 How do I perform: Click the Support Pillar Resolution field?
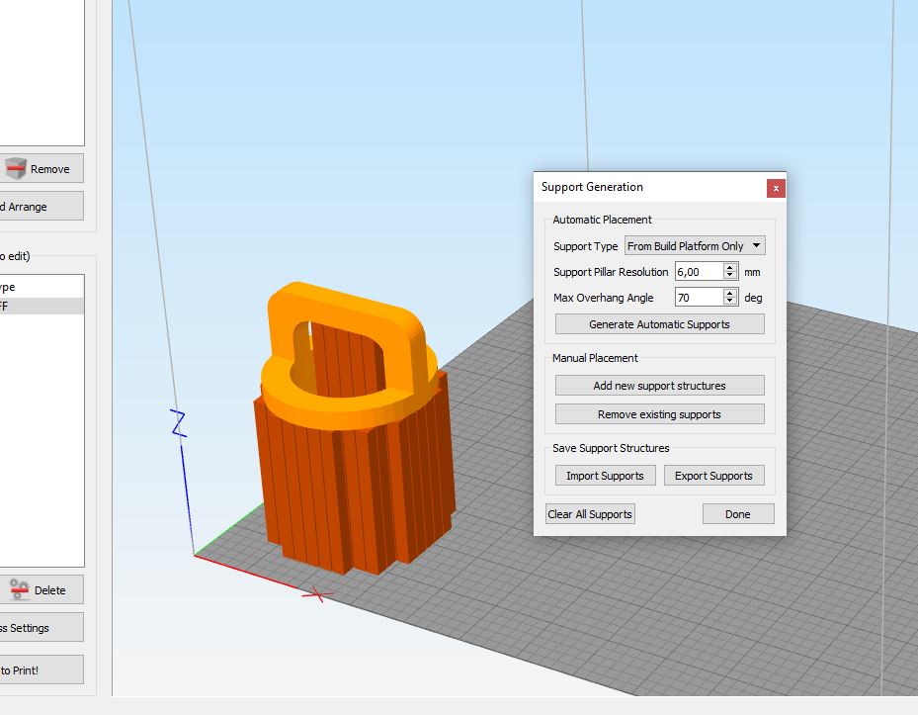(x=699, y=272)
